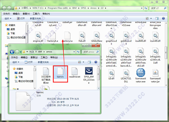Open 文件(F) menu in amos window
The height and width of the screenshot is (122, 169).
pos(14,57)
